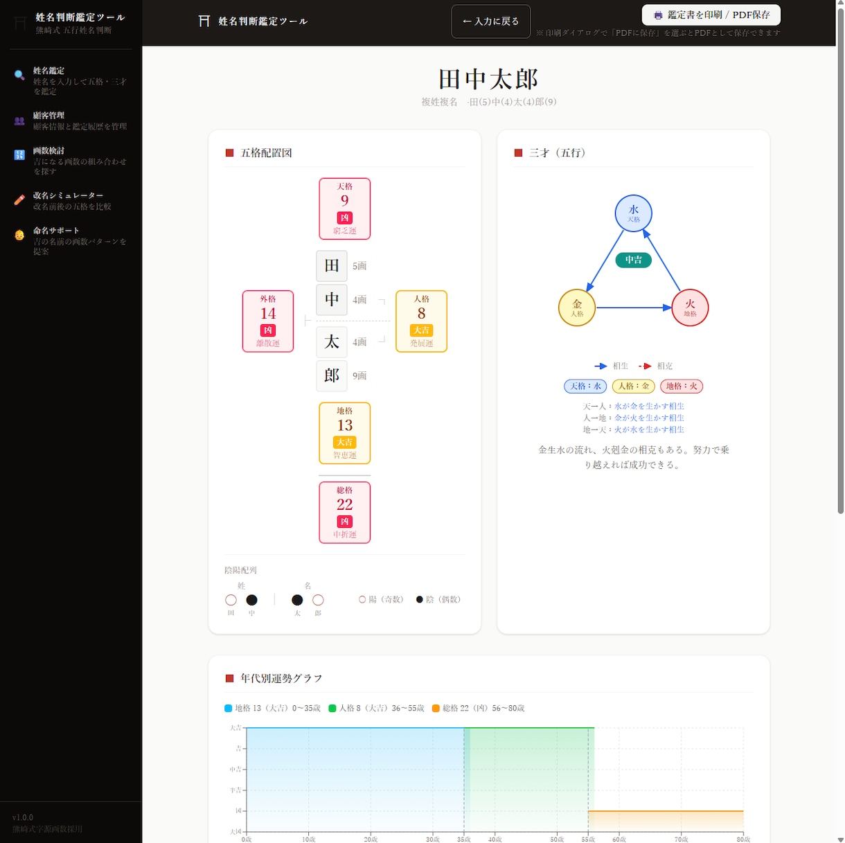Click the 人格：金 chip
The height and width of the screenshot is (843, 845).
click(x=634, y=387)
